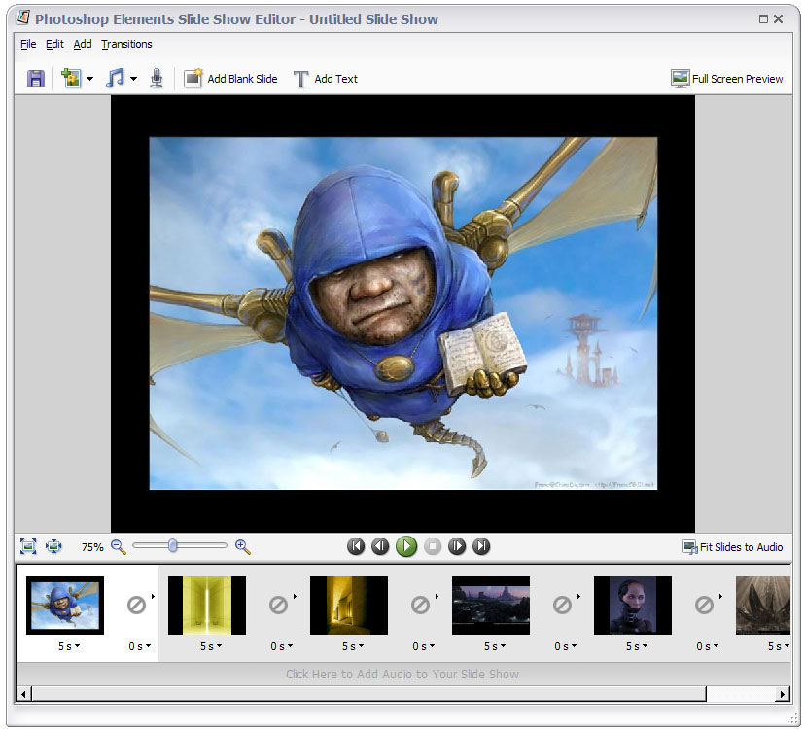
Task: Step to the next slide
Action: 457,546
